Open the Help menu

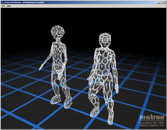click(x=9, y=6)
